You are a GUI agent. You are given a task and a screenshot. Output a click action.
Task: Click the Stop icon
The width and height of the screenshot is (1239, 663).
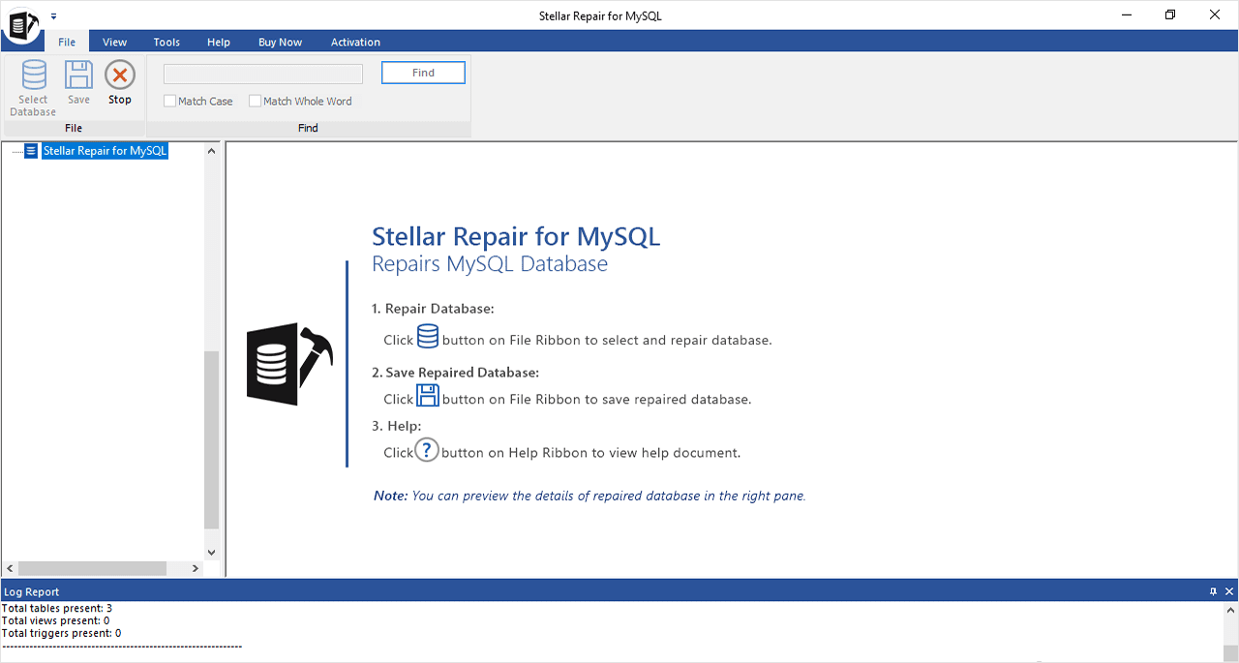pos(120,75)
